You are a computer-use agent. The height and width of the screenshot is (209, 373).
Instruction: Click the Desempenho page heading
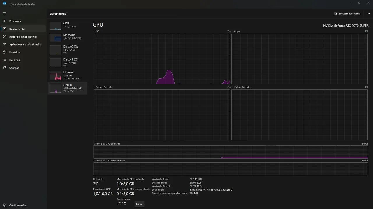(58, 14)
